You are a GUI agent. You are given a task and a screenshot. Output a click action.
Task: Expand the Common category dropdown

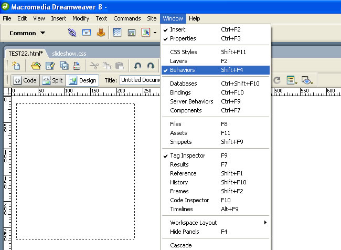(42, 33)
